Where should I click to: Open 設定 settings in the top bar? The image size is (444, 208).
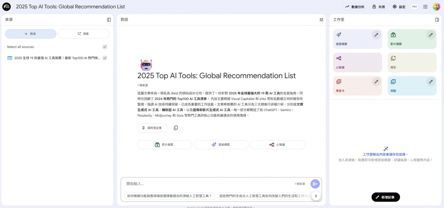399,7
